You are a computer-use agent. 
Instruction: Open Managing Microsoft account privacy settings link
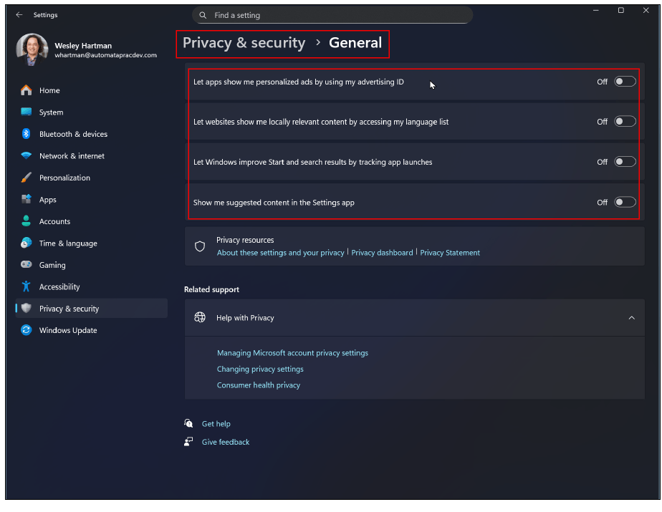tap(292, 353)
